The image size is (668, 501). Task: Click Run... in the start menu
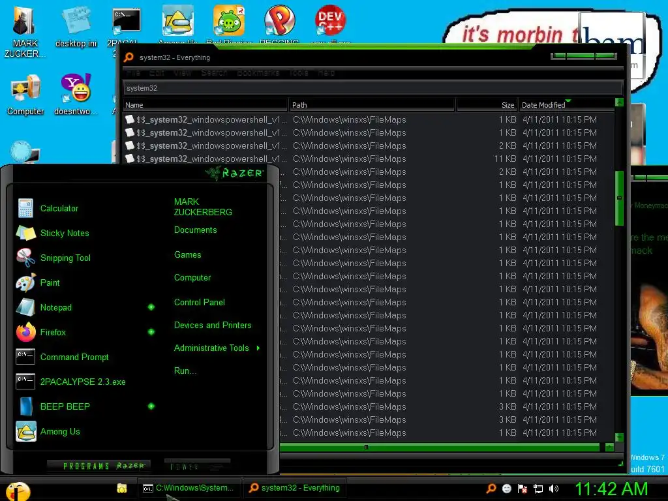pyautogui.click(x=185, y=371)
